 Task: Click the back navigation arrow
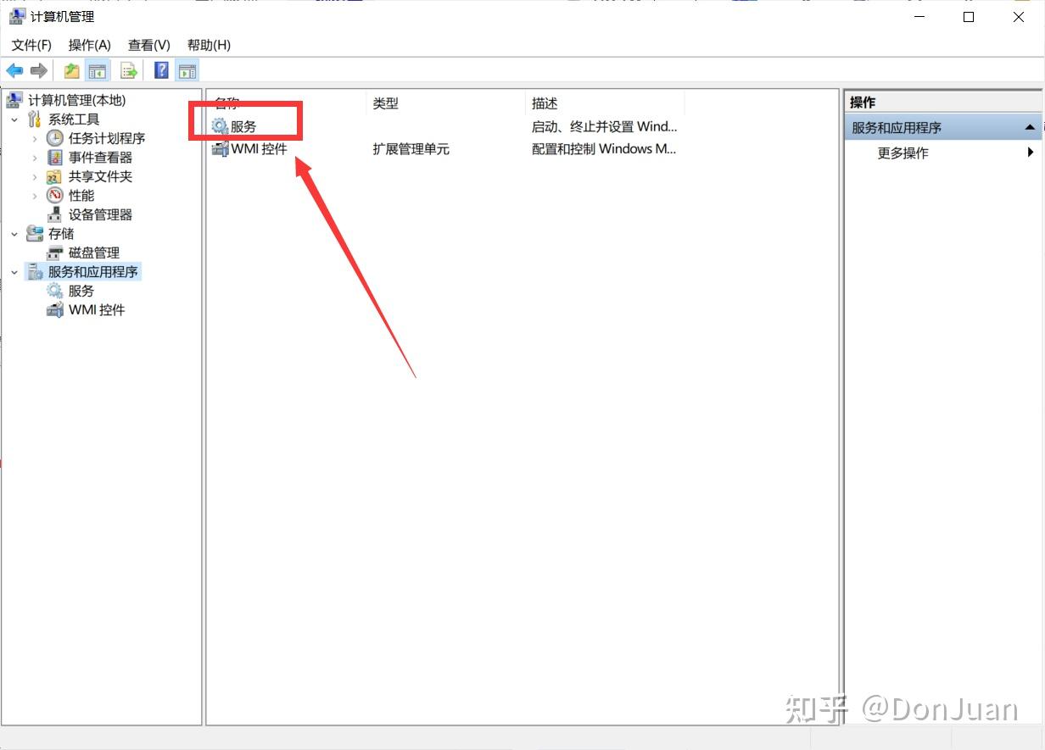click(14, 70)
